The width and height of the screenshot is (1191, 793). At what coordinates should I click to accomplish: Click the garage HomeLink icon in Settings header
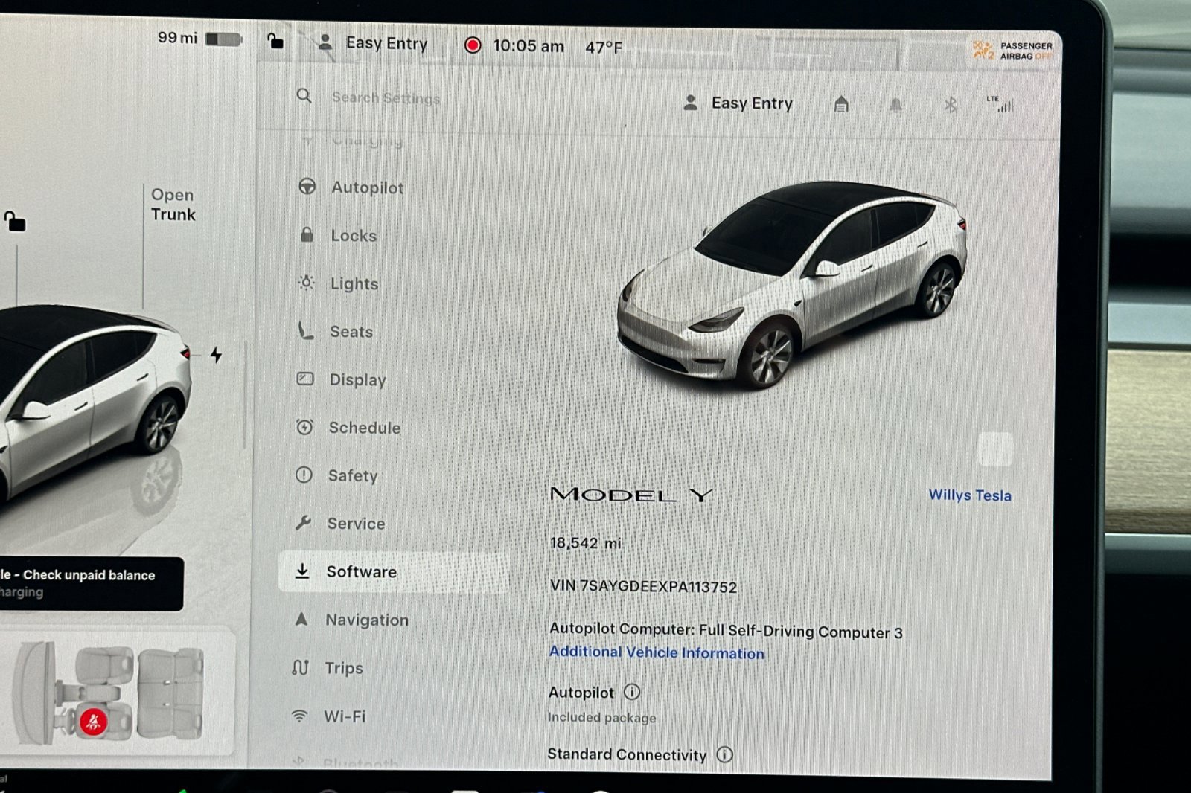pyautogui.click(x=841, y=105)
